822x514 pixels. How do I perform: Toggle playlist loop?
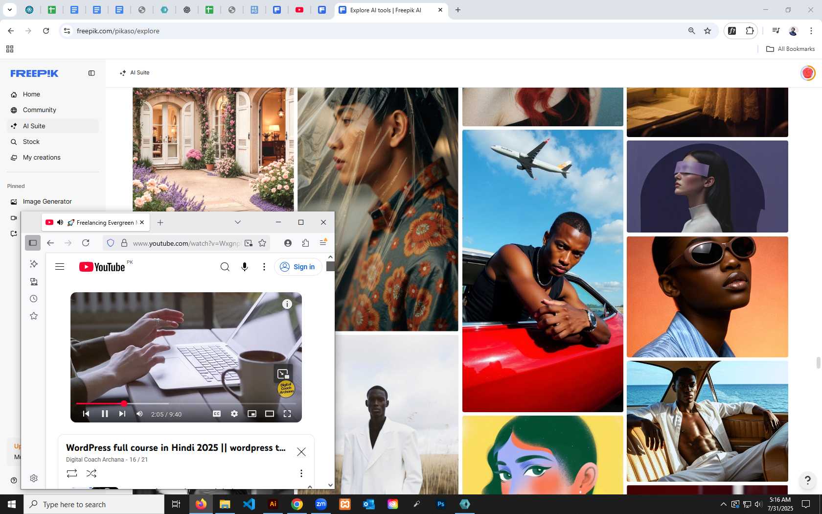(x=72, y=473)
